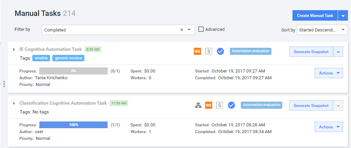Click blue checkmark icon on IE Cognitive task
351x148 pixels.
pyautogui.click(x=220, y=51)
